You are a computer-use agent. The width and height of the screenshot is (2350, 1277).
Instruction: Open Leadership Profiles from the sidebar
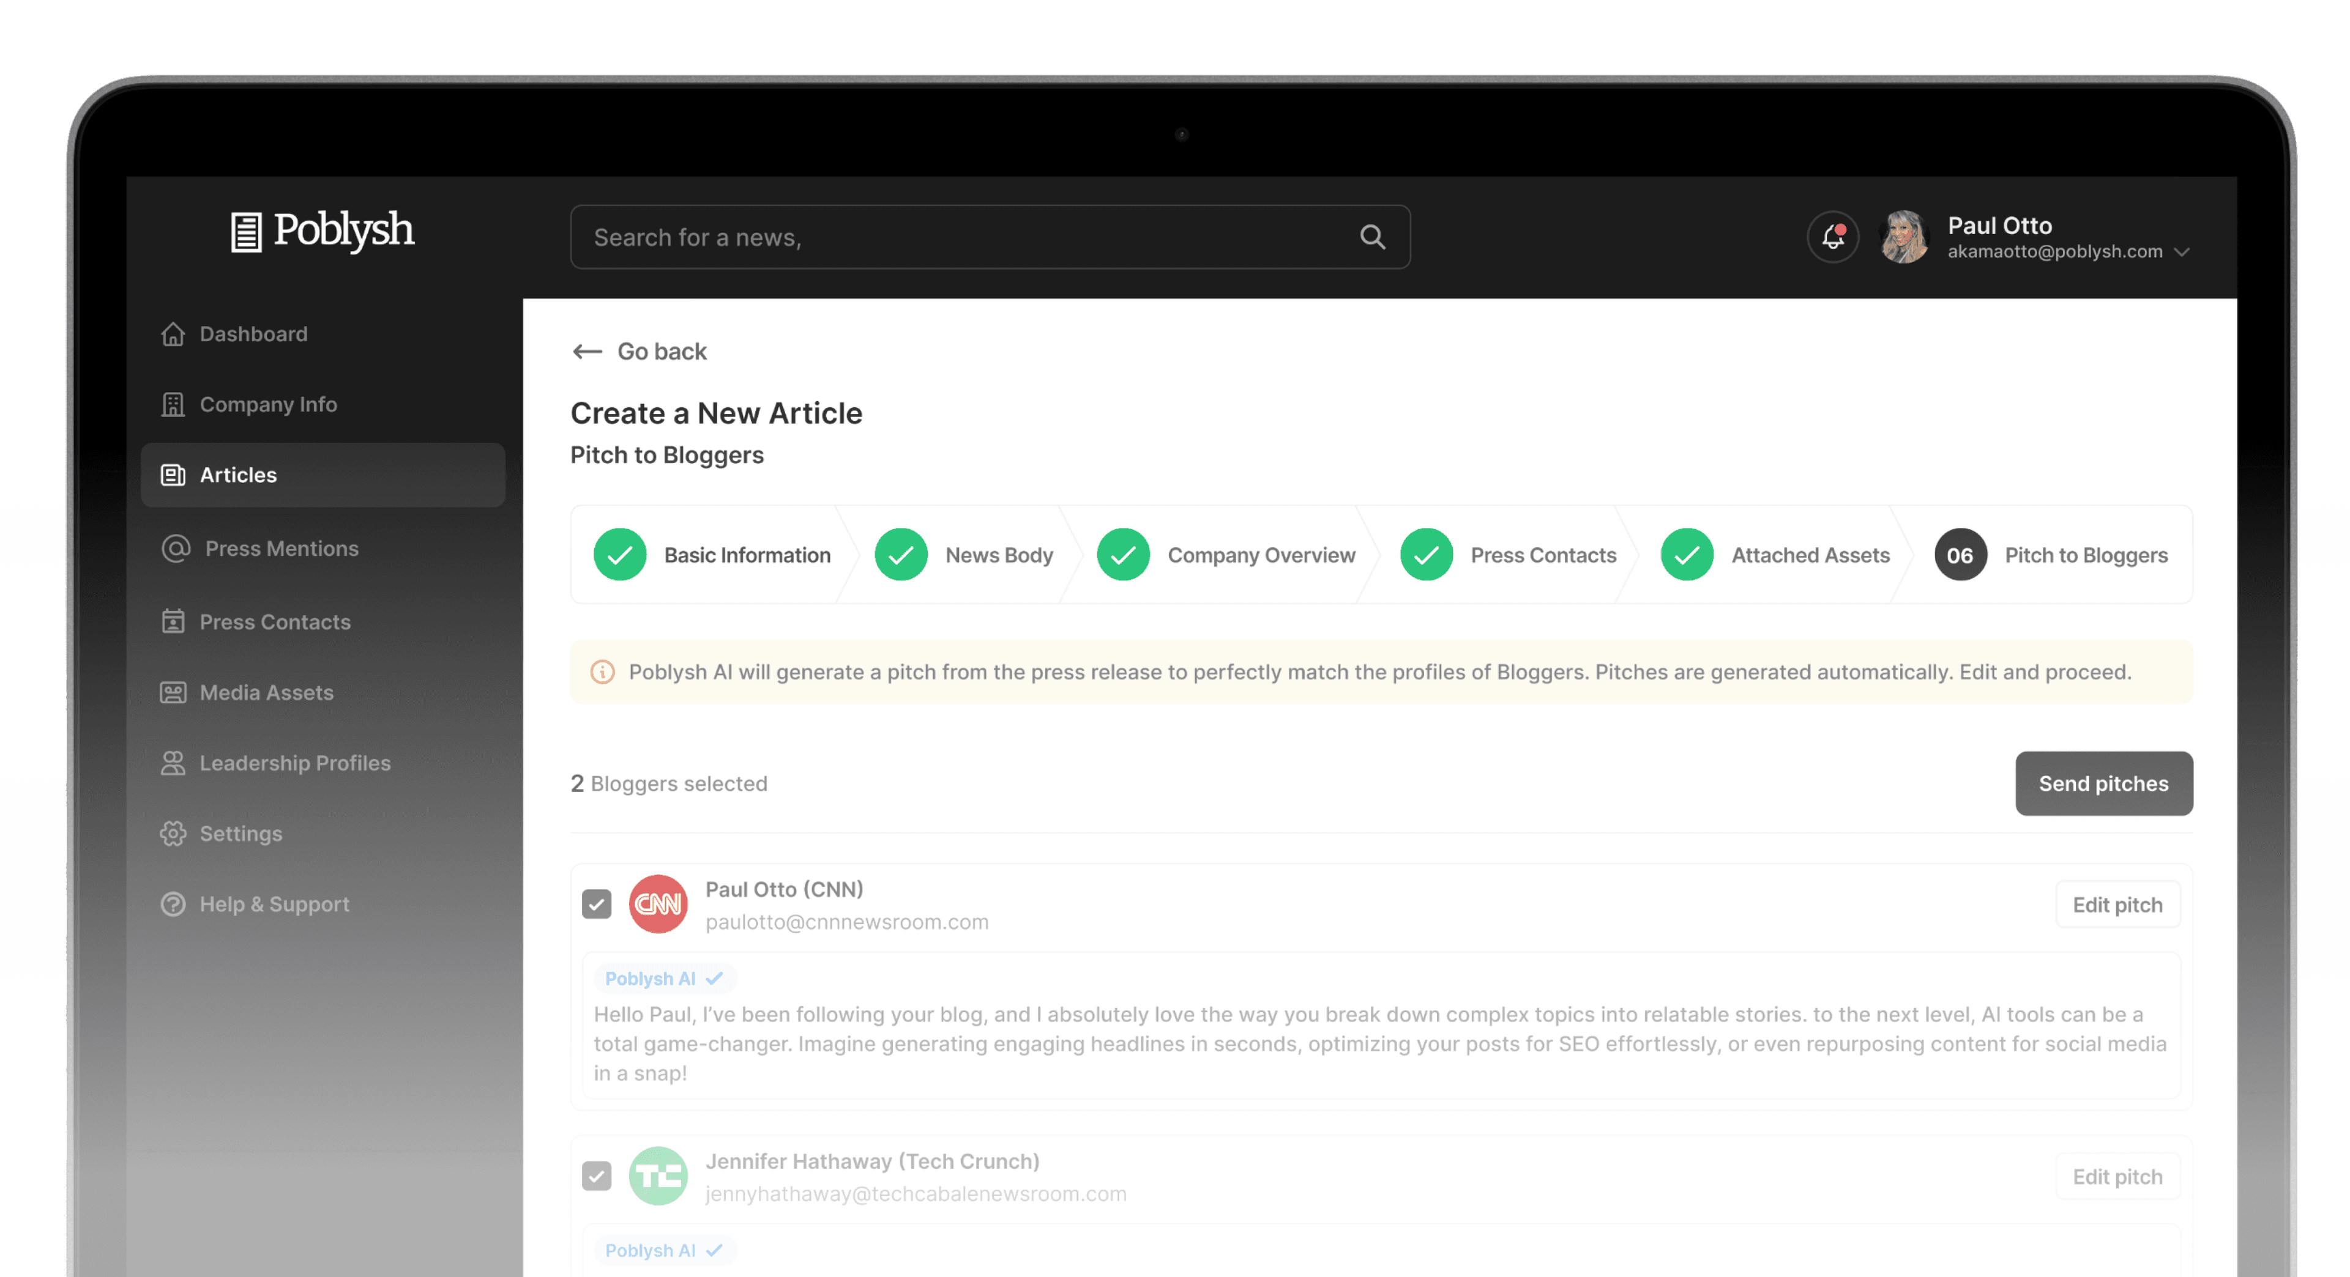tap(294, 763)
